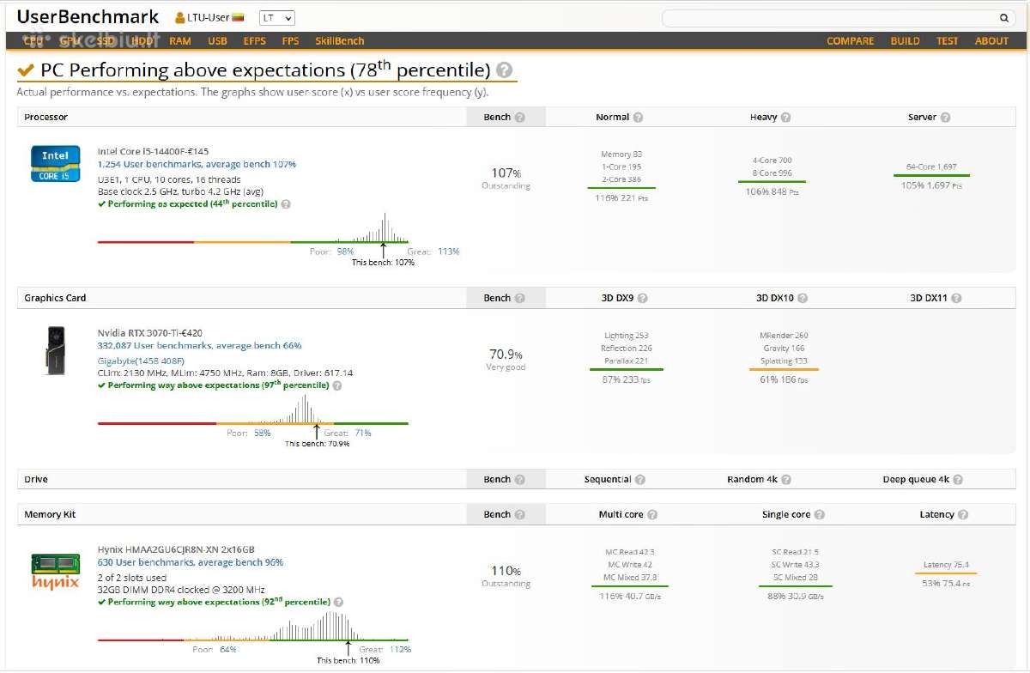Open help icon next to Processor Bench header
Screen dimensions: 1030x673
pyautogui.click(x=519, y=118)
